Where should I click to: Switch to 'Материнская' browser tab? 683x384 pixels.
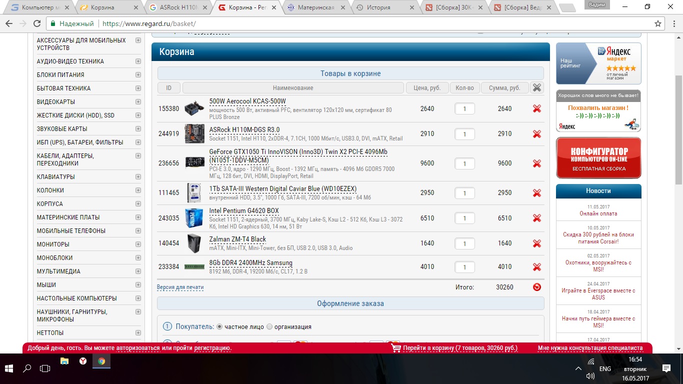pyautogui.click(x=316, y=7)
